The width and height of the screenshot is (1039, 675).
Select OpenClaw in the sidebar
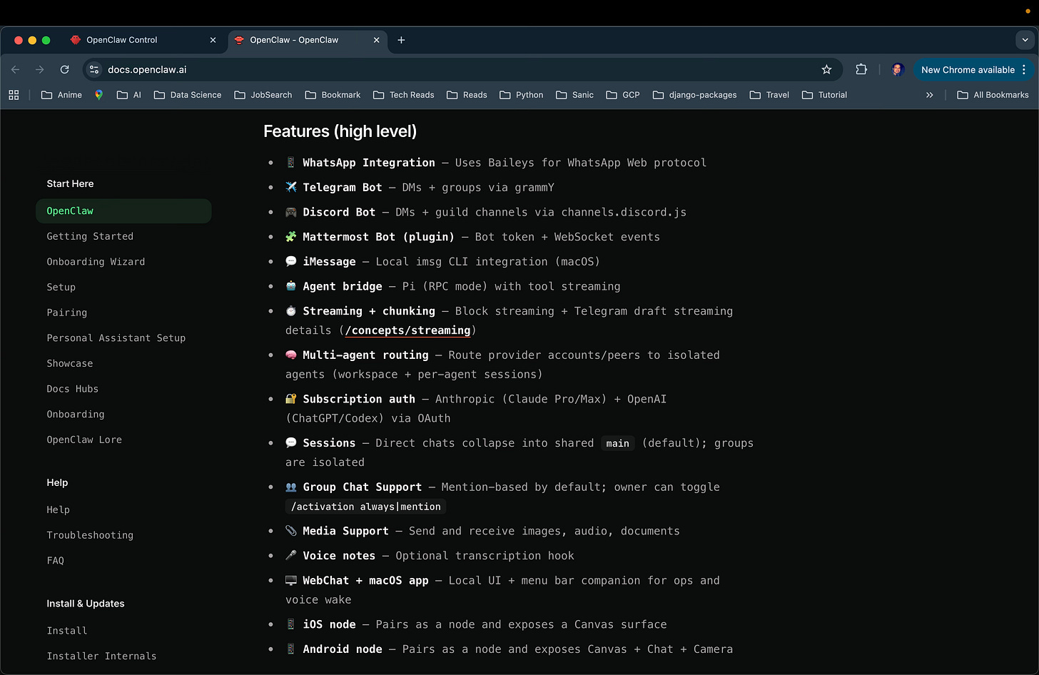pos(123,210)
